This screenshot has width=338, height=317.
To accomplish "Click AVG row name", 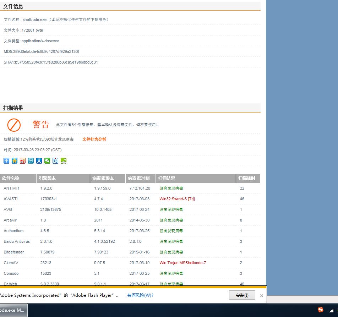I will point(8,209).
